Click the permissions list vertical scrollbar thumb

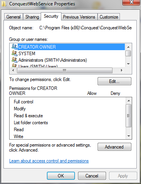pos(129,116)
